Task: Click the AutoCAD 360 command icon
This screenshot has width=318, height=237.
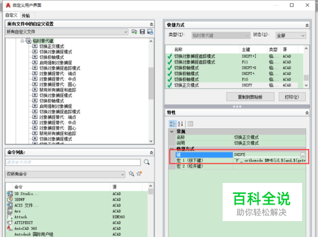Action: (x=10, y=229)
